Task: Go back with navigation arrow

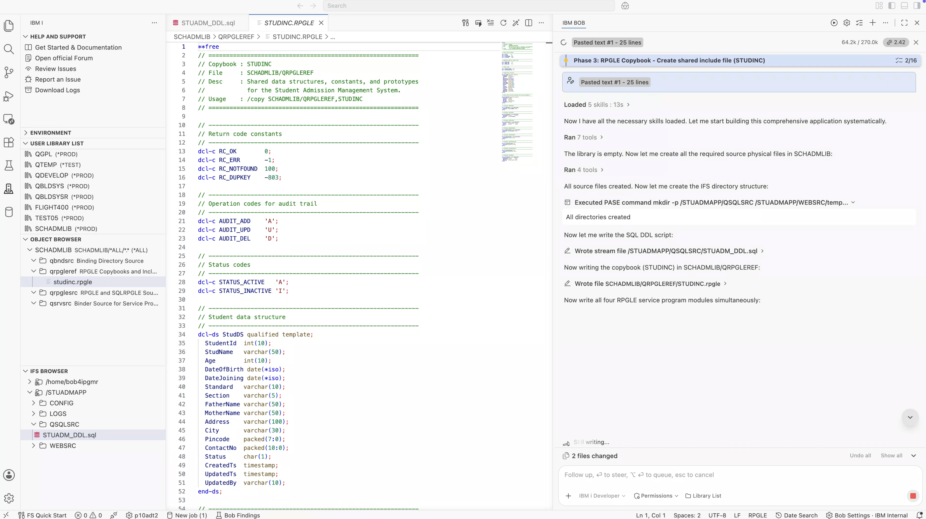Action: [x=300, y=6]
